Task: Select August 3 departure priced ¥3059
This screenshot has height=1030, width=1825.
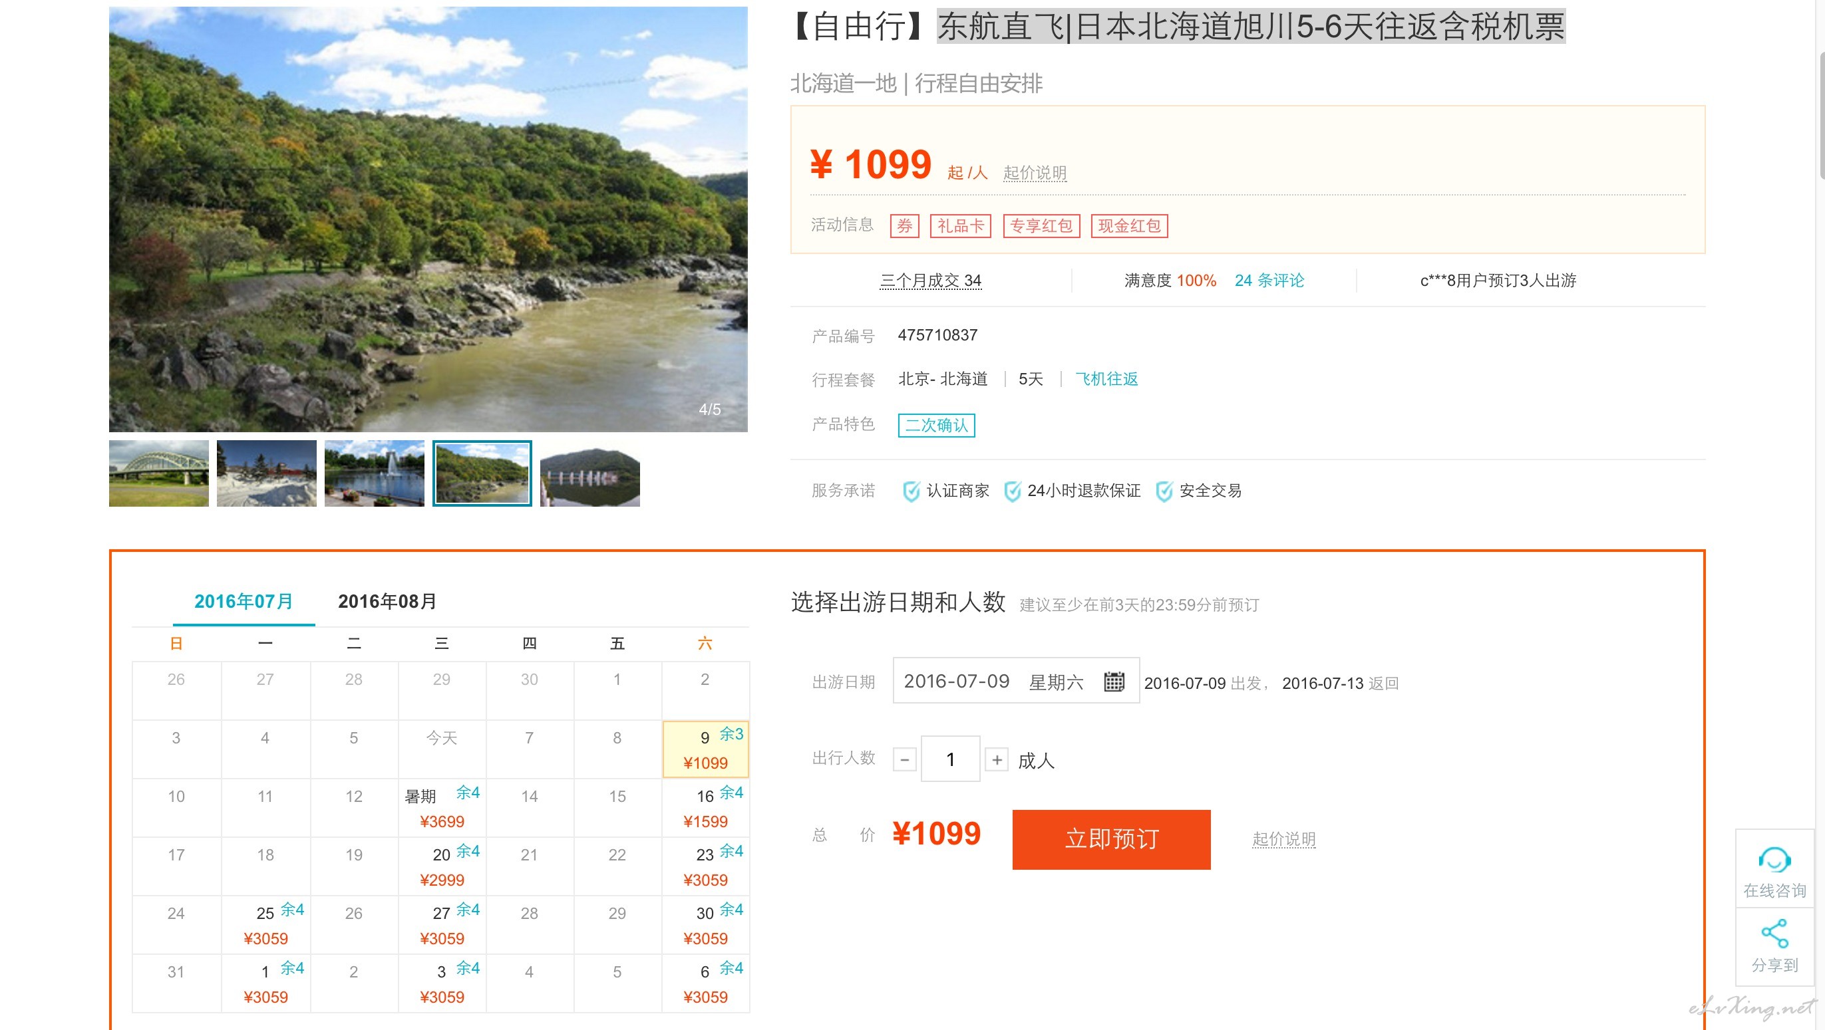Action: point(441,983)
